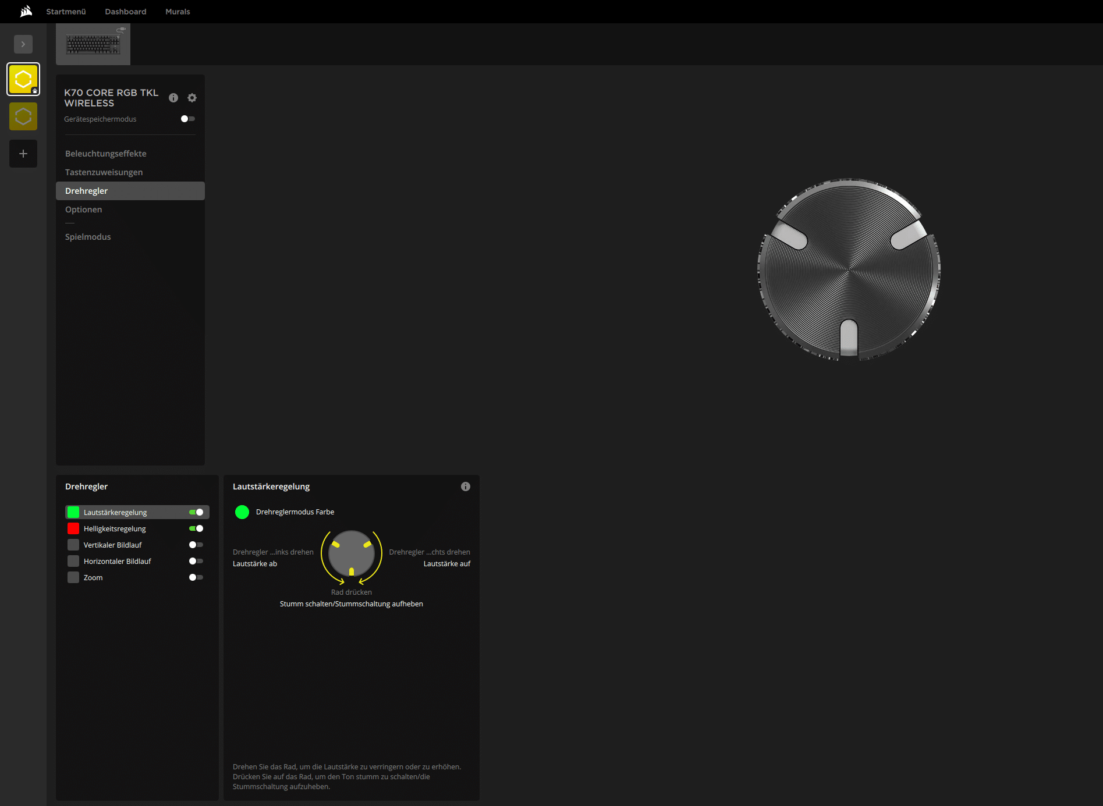The image size is (1103, 806).
Task: Turn on the Zoom dial mode toggle
Action: pyautogui.click(x=196, y=577)
